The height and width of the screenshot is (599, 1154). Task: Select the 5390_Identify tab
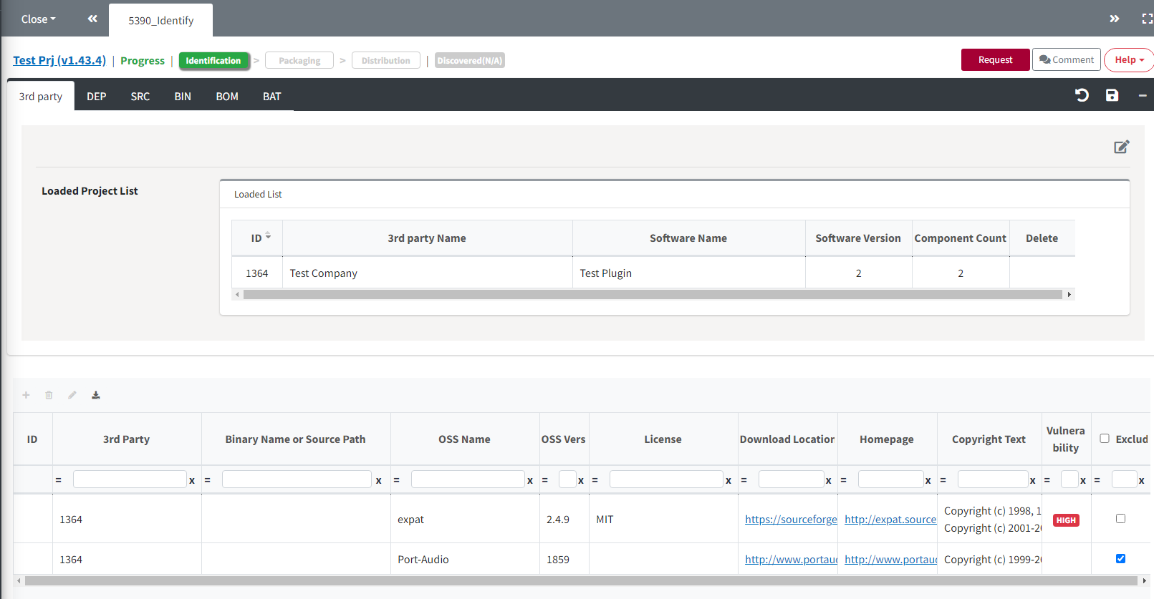(x=161, y=20)
